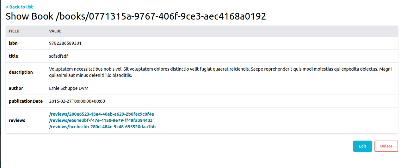Screen dimensions: 401x168
Task: Select the reviews field label
Action: pyautogui.click(x=17, y=120)
